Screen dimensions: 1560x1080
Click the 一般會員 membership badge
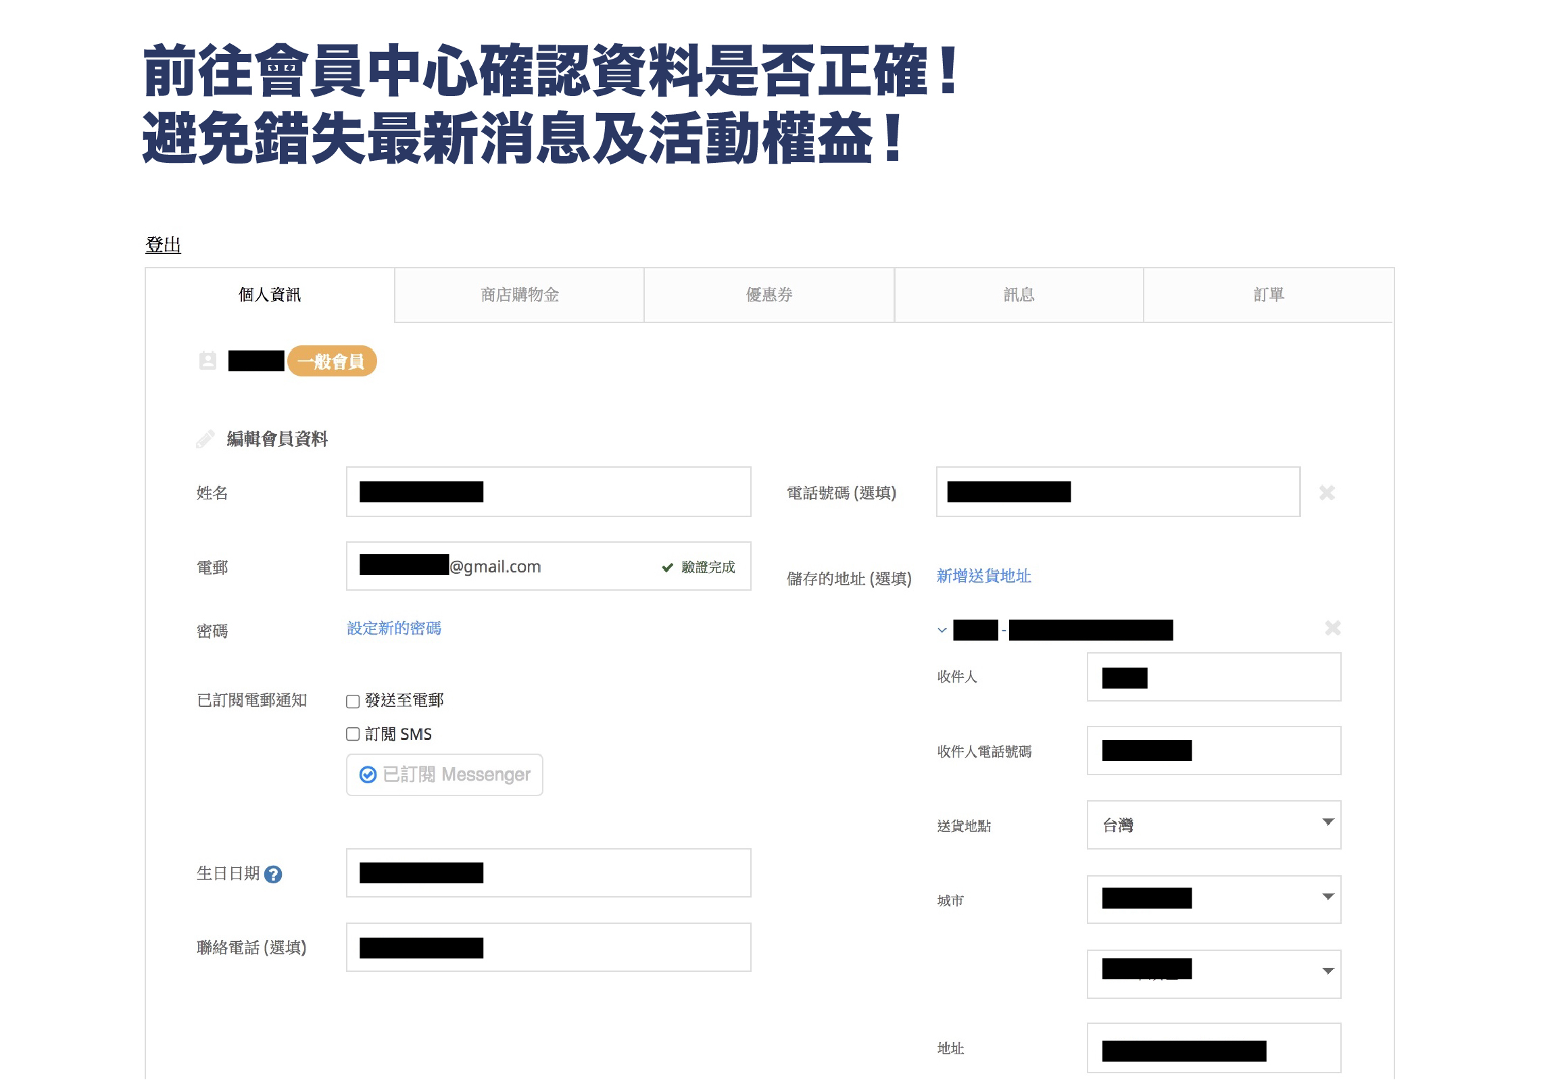pos(332,362)
